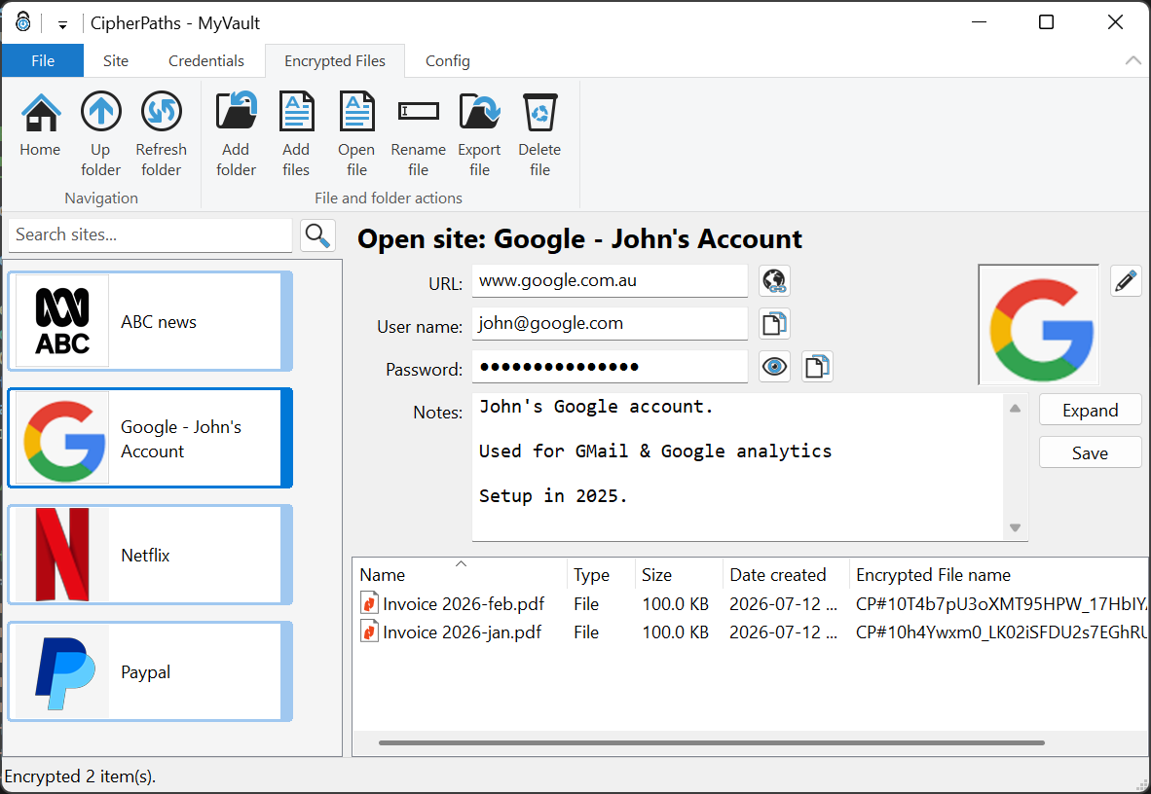Click PDF icon of Invoice 2026-jan.pdf

[x=369, y=632]
